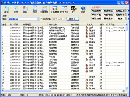The width and height of the screenshot is (130, 97).
Task: Click the QQ icon beside 冯大春
Action: (87, 60)
